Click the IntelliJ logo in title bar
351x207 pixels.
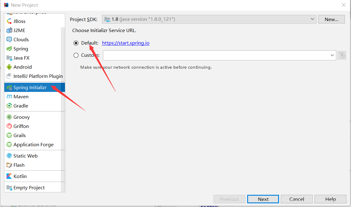pos(6,5)
